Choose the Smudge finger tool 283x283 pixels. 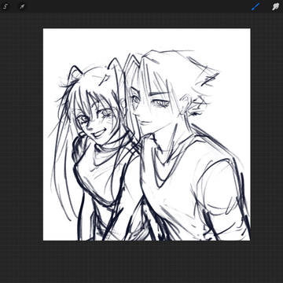coord(275,6)
